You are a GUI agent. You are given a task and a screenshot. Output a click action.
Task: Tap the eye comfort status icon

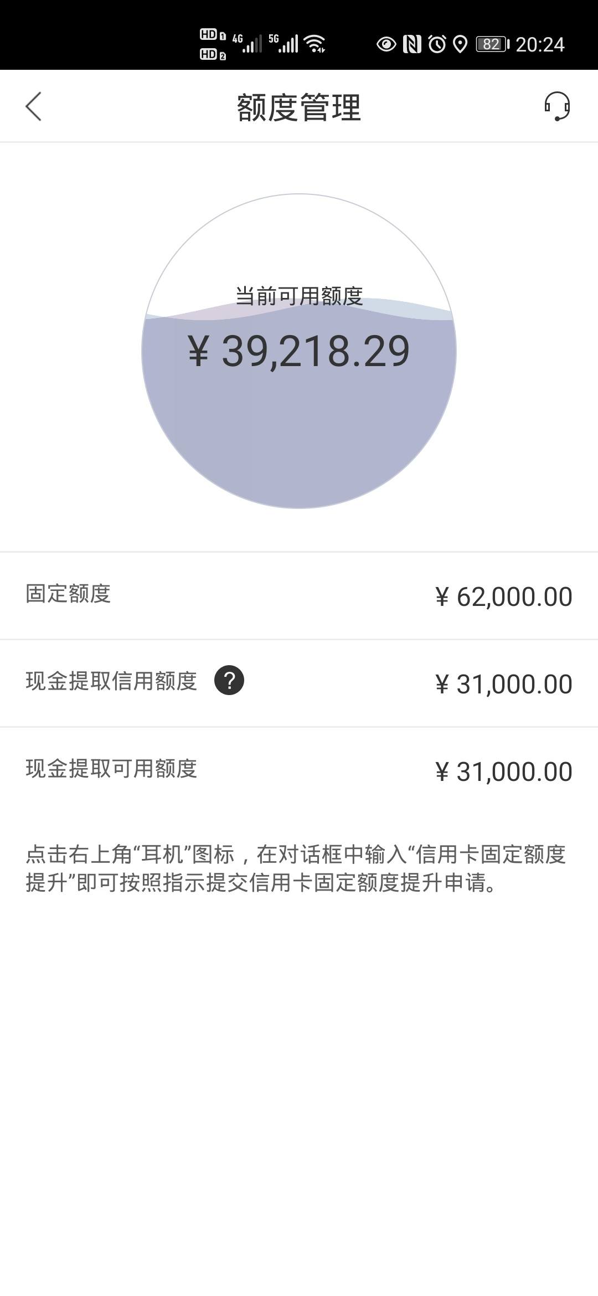tap(386, 44)
